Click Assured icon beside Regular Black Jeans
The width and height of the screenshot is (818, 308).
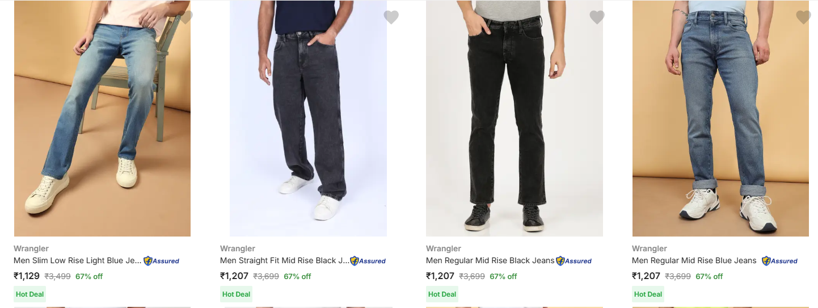pyautogui.click(x=574, y=261)
